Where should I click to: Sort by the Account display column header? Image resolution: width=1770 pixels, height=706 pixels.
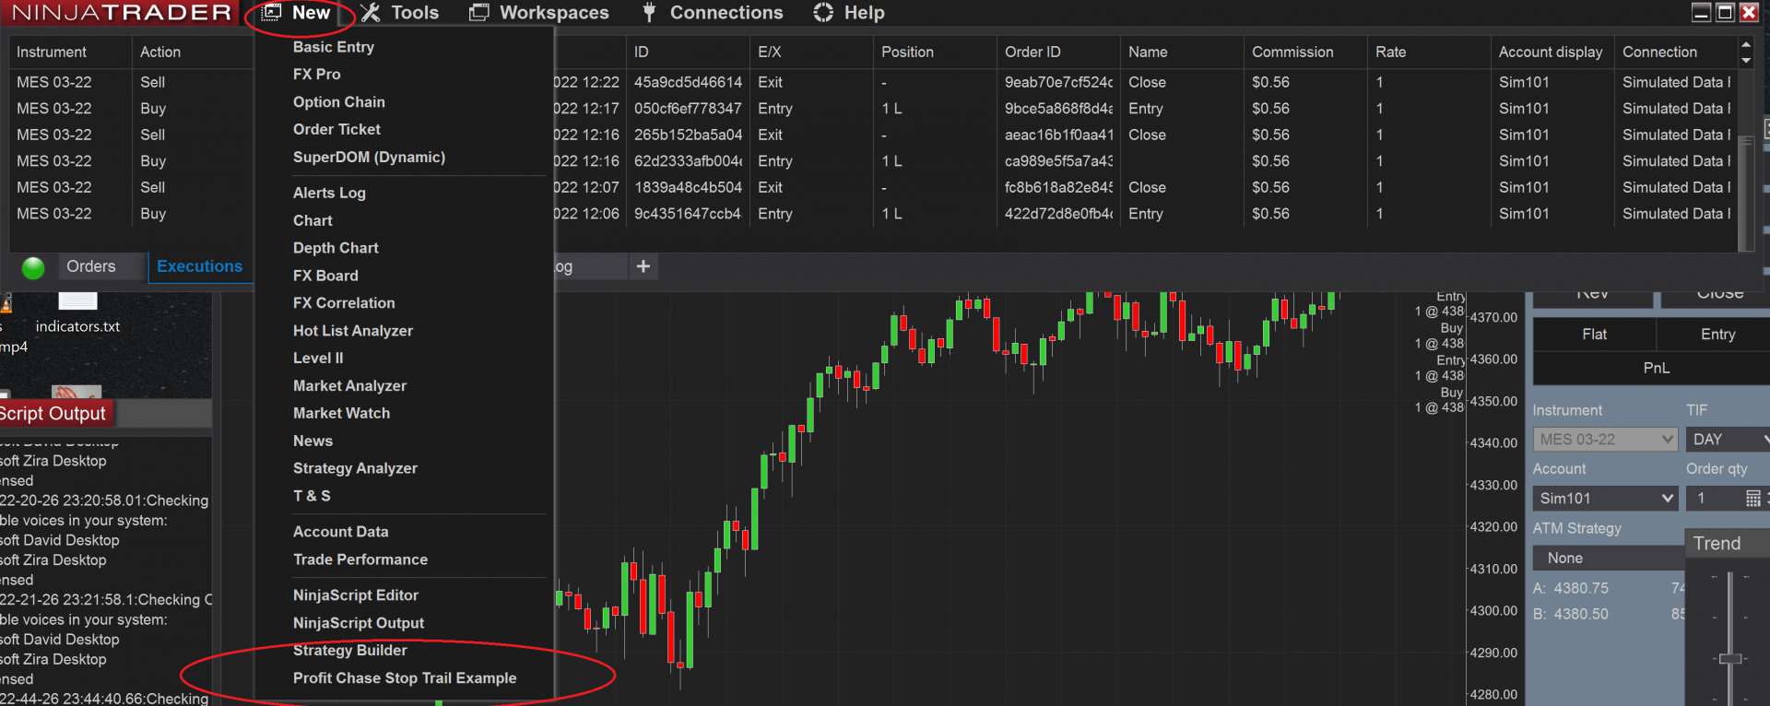click(1552, 53)
